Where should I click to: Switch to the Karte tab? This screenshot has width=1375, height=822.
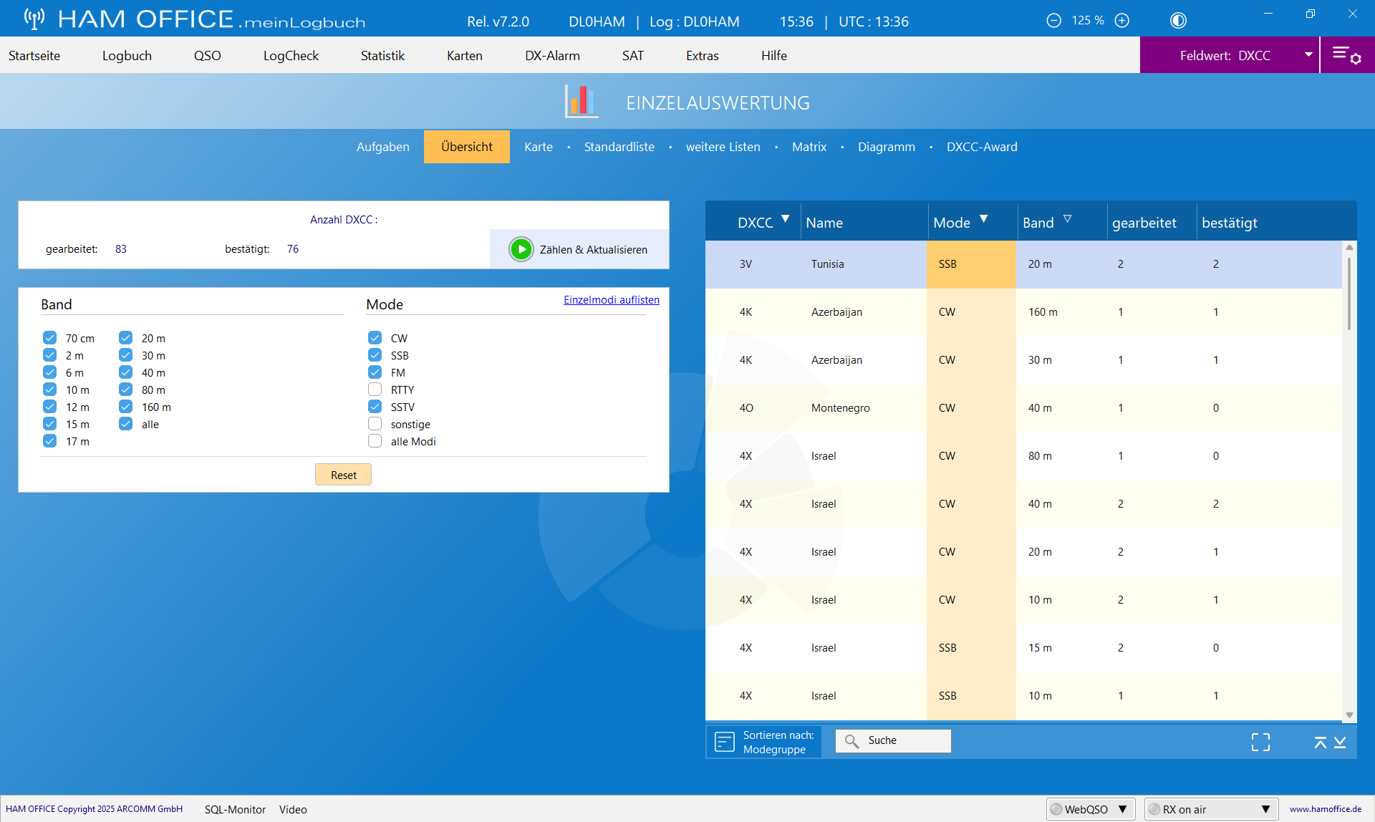tap(539, 147)
